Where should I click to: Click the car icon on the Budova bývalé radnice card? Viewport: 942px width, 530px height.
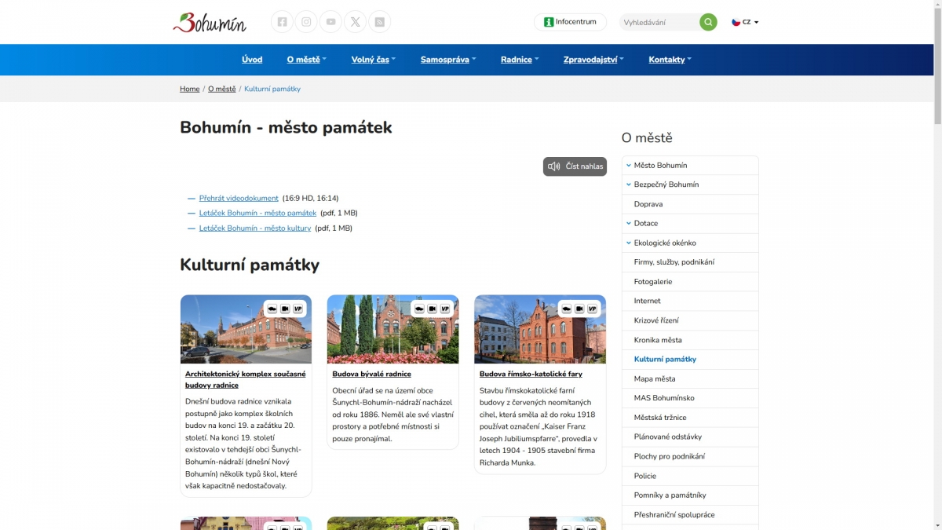(x=419, y=309)
